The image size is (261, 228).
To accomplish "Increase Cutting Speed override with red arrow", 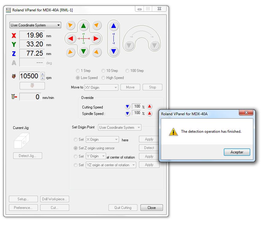I will [x=149, y=106].
